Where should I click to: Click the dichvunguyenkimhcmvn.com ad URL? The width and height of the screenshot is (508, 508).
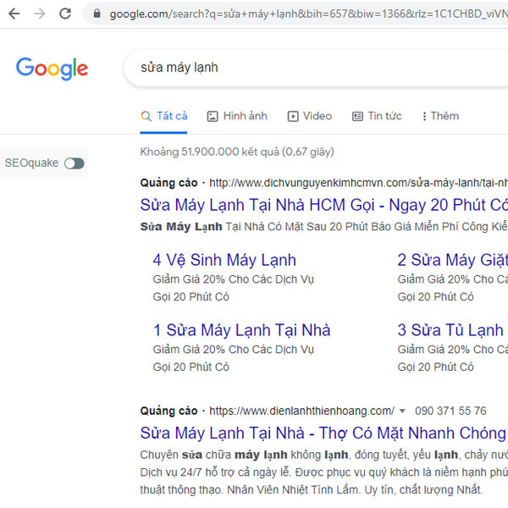pos(359,183)
